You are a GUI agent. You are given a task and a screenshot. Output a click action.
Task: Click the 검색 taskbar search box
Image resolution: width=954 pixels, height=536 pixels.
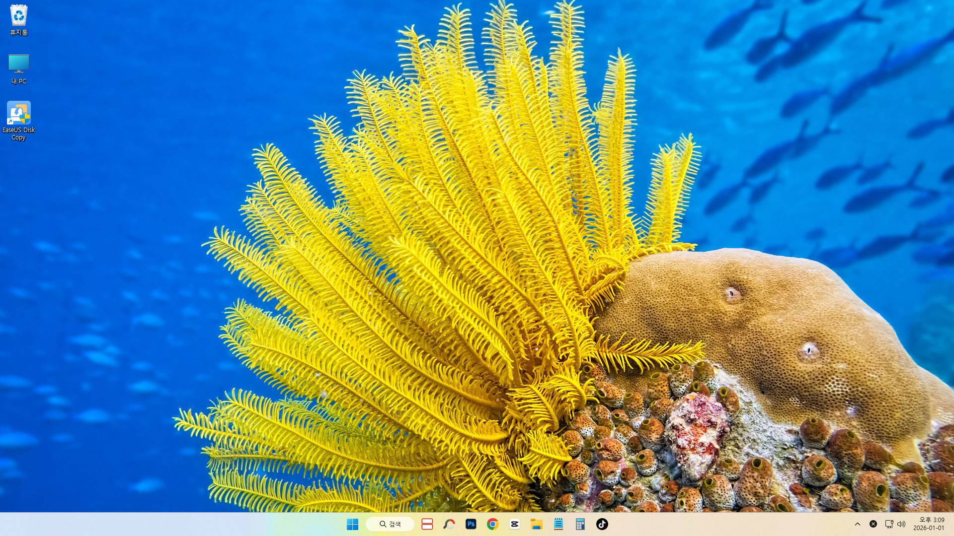point(390,524)
